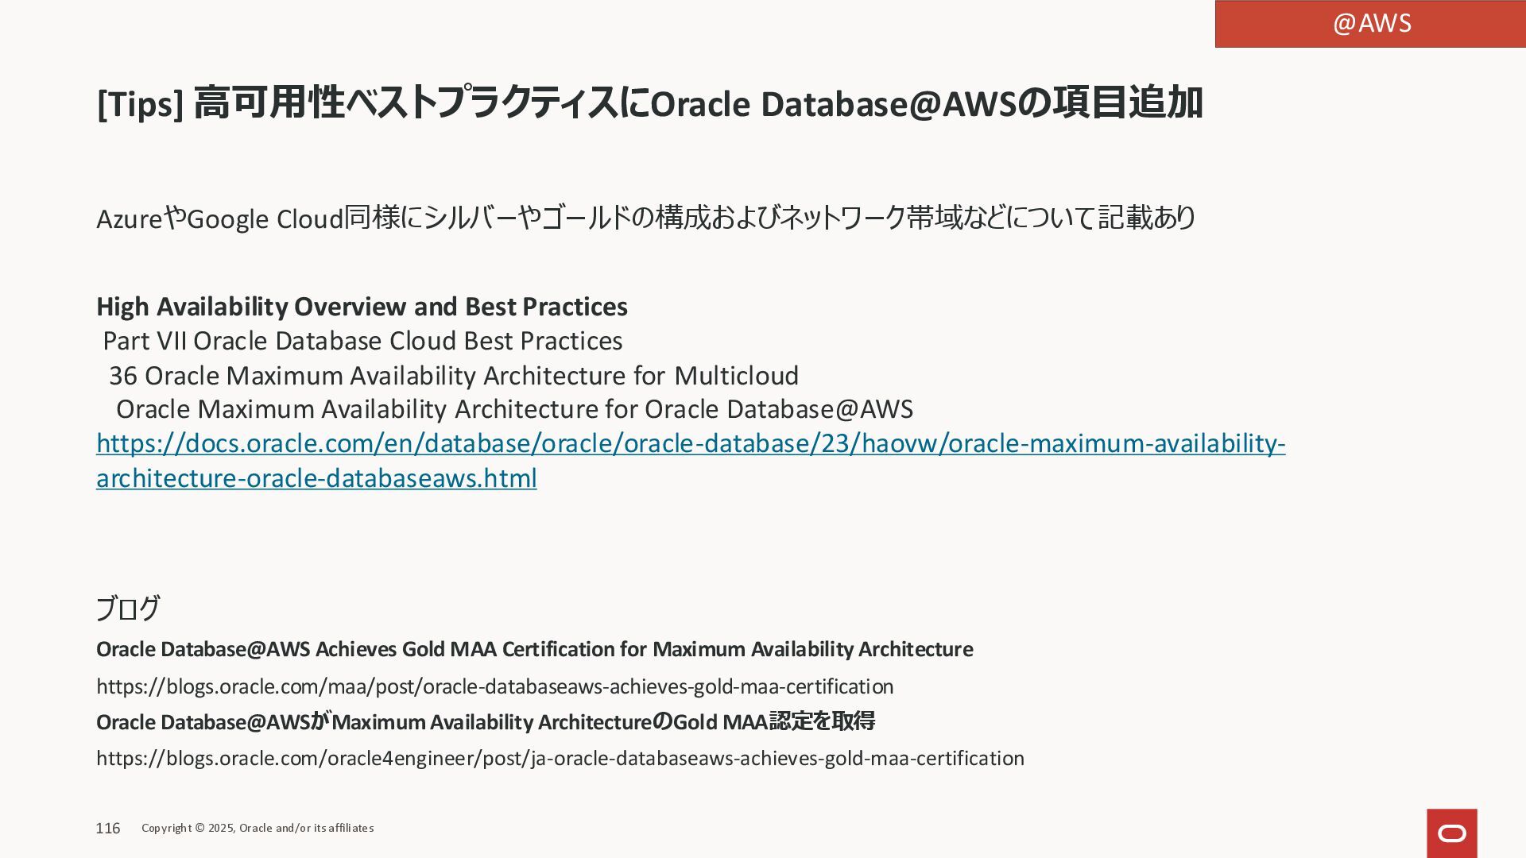Click the 'Part VII Oracle Database Cloud Best Practices' line
Image resolution: width=1526 pixels, height=858 pixels.
pos(362,341)
